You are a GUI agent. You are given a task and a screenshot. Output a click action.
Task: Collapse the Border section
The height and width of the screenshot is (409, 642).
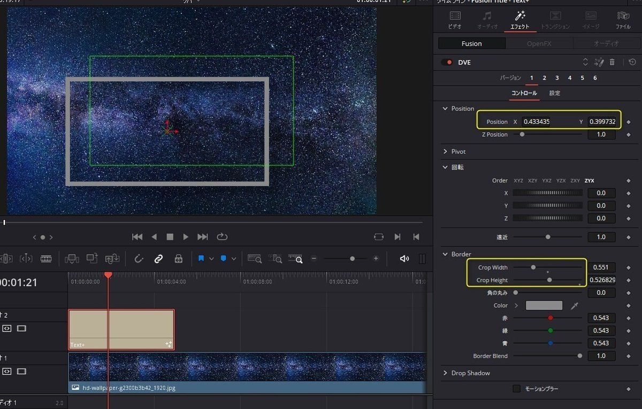(x=445, y=254)
